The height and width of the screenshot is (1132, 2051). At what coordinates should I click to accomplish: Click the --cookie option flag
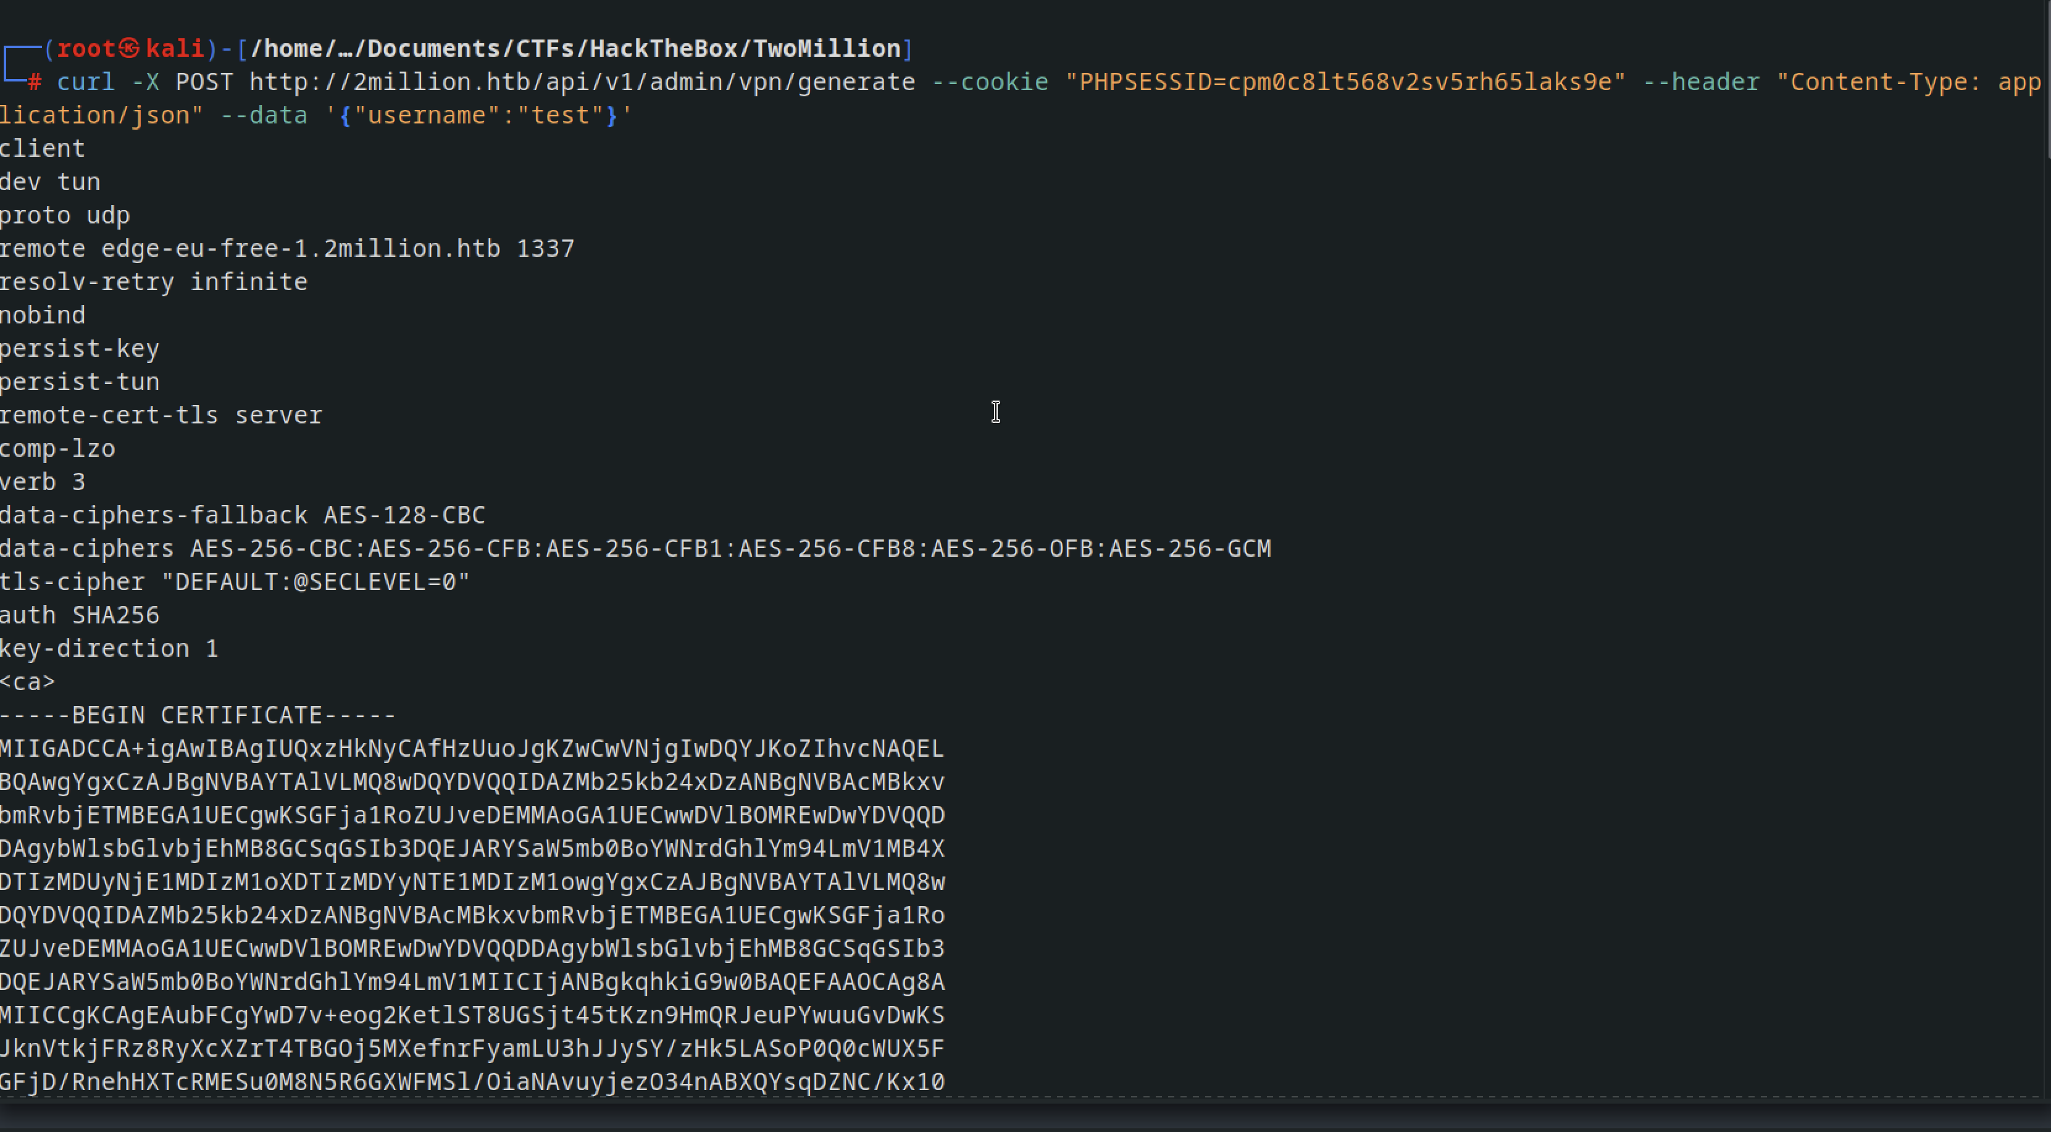click(x=990, y=82)
